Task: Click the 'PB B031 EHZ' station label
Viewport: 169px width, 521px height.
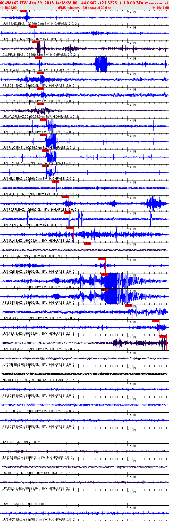Action: click(x=12, y=86)
